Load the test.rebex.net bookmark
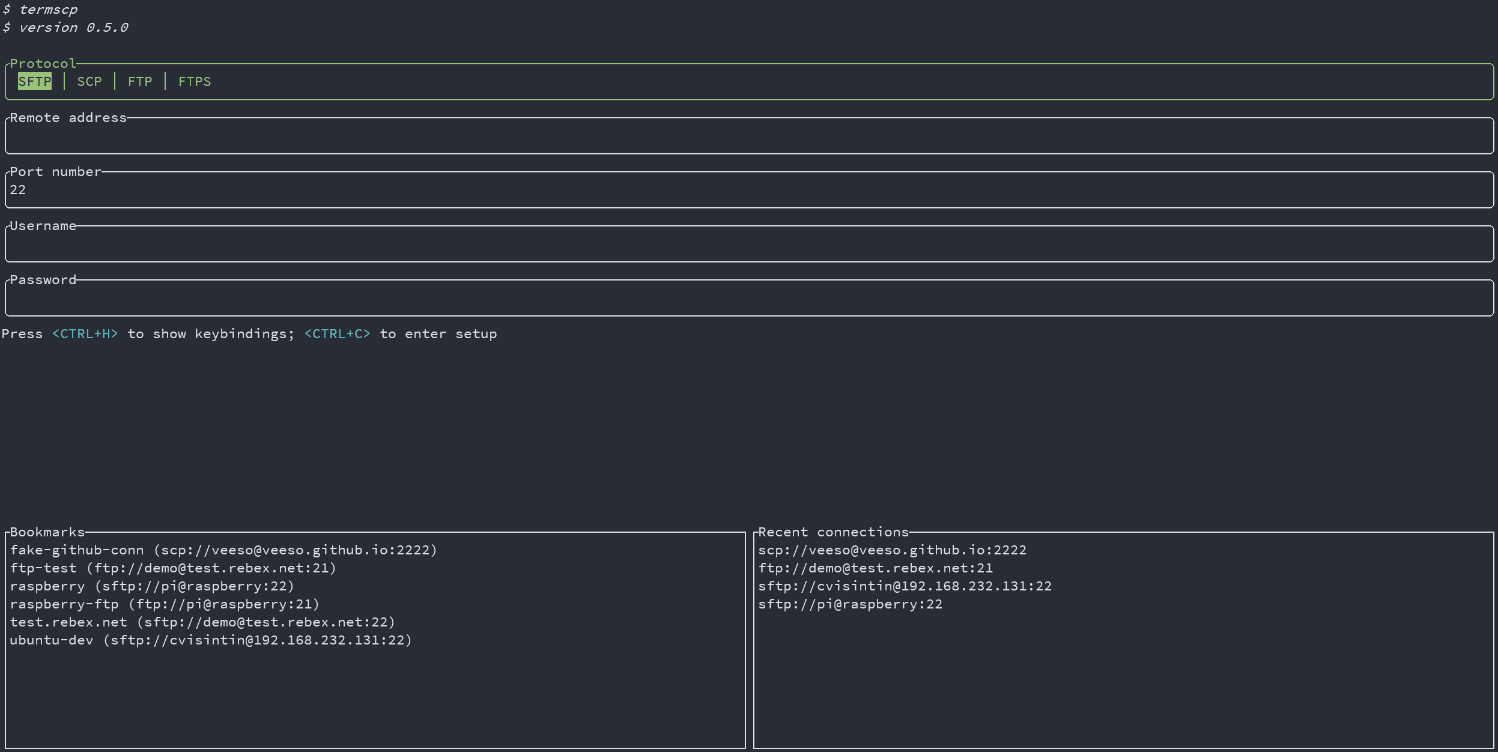1498x752 pixels. (202, 622)
